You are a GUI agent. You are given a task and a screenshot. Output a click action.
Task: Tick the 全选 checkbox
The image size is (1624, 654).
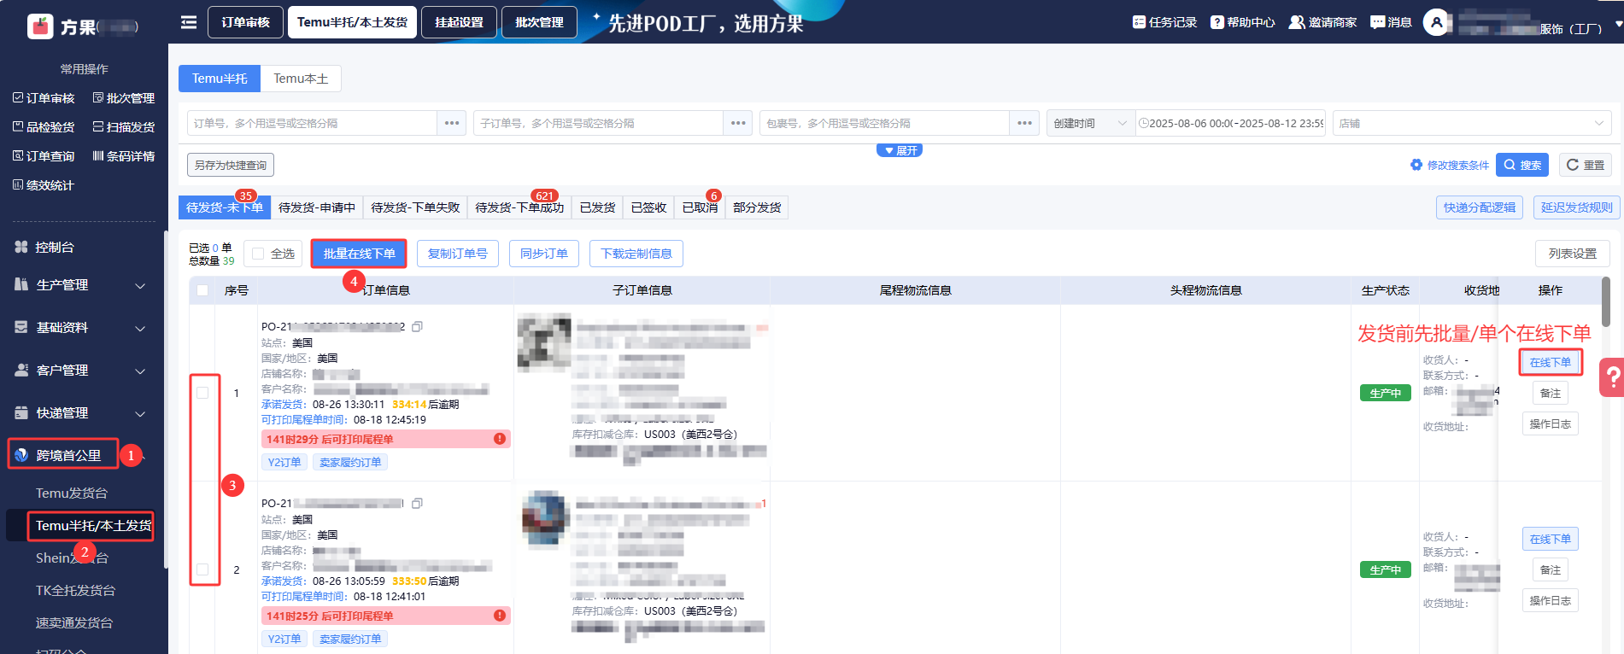(258, 254)
